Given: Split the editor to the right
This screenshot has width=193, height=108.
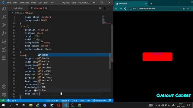Looking at the screenshot, I should (105, 8).
